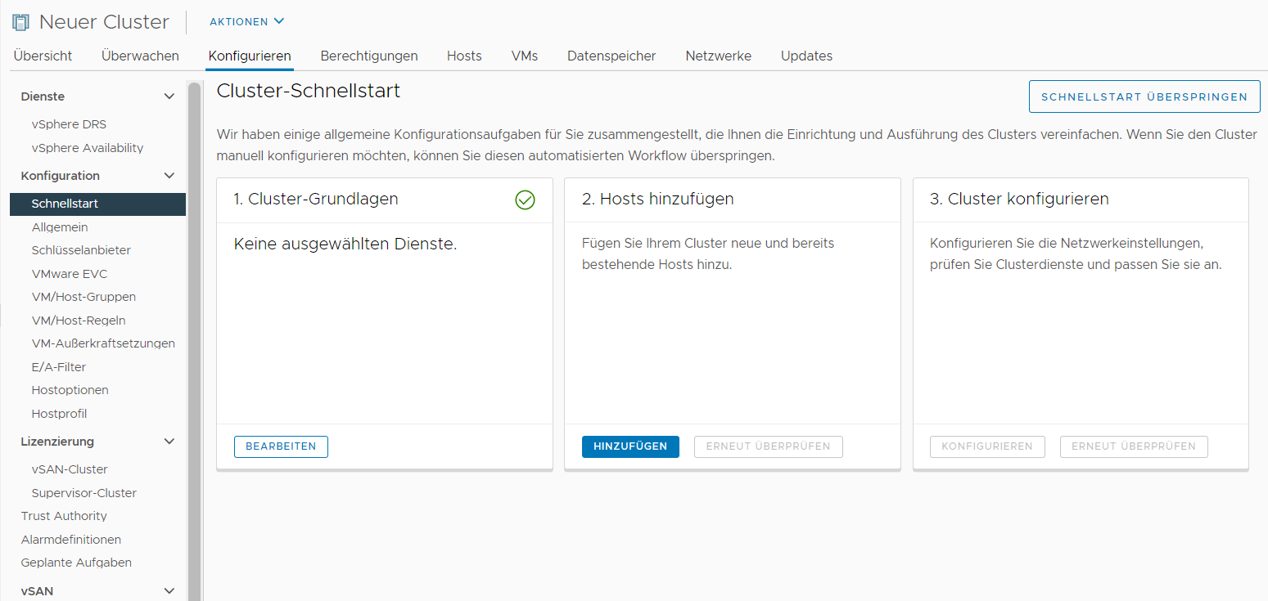This screenshot has width=1268, height=601.
Task: Select Schlüsselanbieter in sidebar
Action: tap(81, 250)
